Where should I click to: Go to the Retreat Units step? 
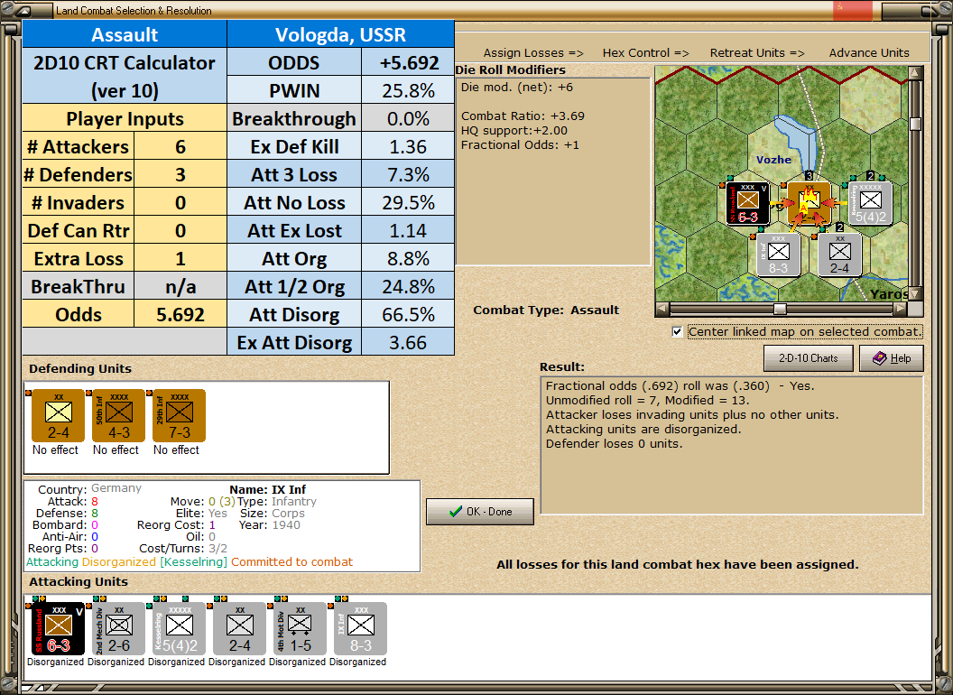(x=757, y=53)
